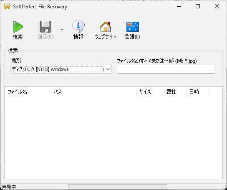Click the window resize grip in the status bar corner
227x190 pixels.
click(224, 187)
